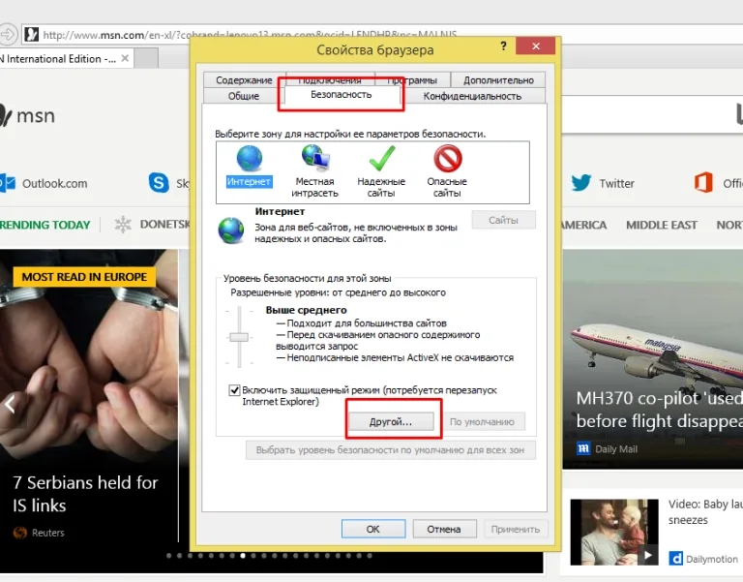Screen dimensions: 743x582
Task: Switch to the Безопасность tab
Action: point(342,94)
